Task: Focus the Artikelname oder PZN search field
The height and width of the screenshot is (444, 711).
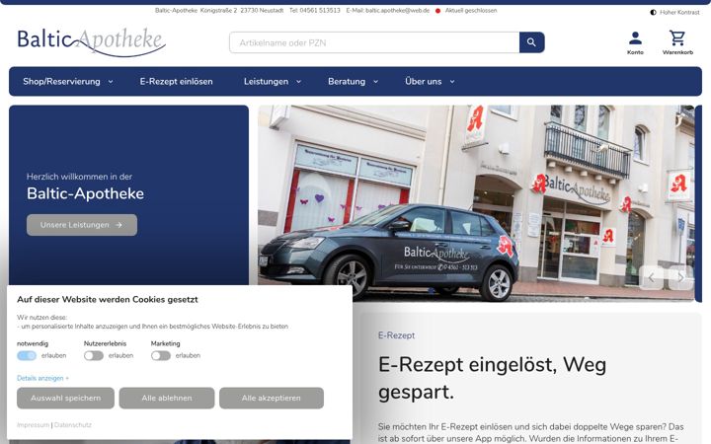Action: pyautogui.click(x=374, y=42)
